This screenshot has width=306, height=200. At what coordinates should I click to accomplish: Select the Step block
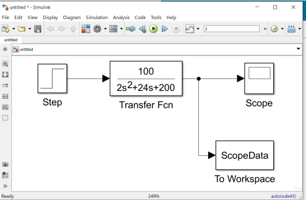coord(52,78)
